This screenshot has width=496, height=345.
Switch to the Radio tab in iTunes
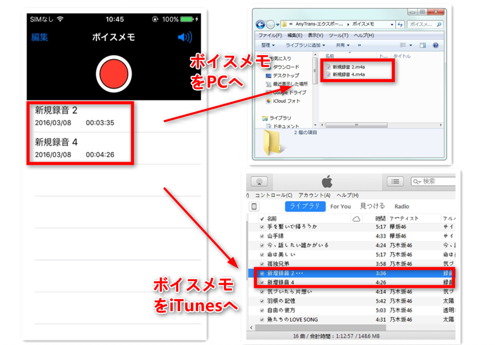pos(402,206)
